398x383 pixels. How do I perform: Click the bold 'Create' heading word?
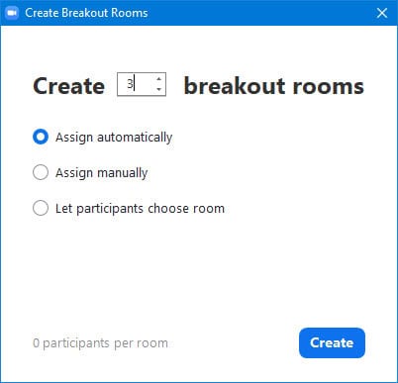click(69, 86)
